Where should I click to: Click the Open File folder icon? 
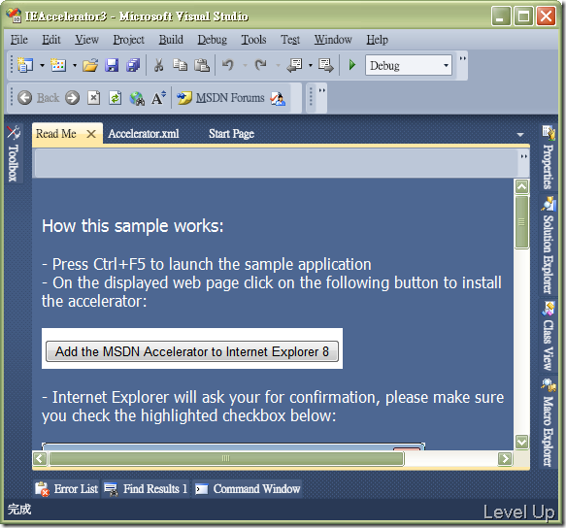(x=90, y=65)
